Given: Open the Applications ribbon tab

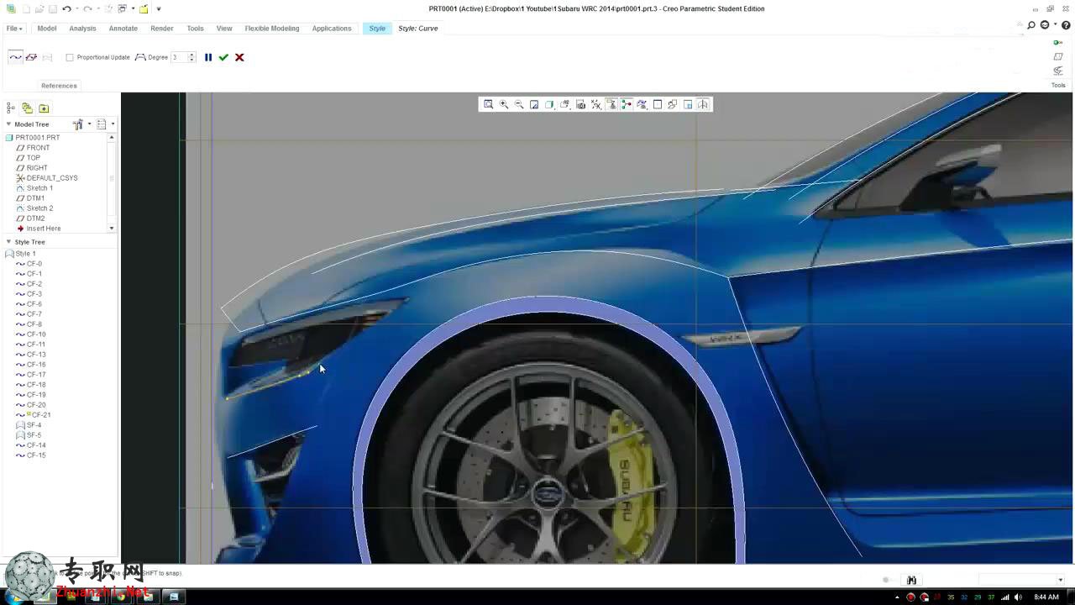Looking at the screenshot, I should pos(332,29).
